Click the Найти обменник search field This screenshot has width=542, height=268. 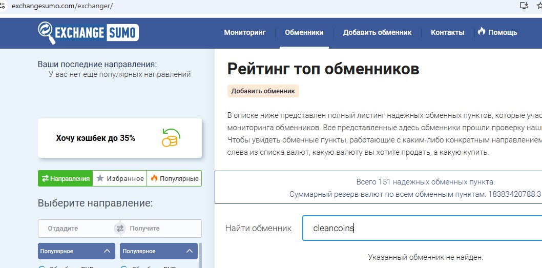coord(420,229)
